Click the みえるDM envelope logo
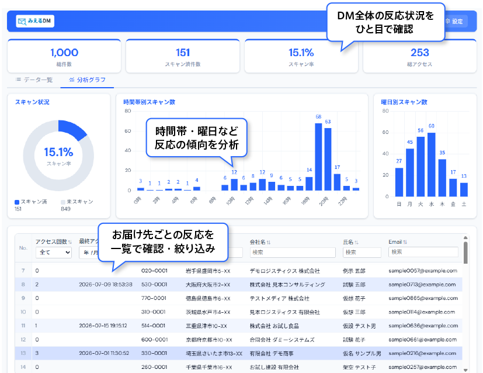Viewport: 483px width, 373px height. (35, 21)
